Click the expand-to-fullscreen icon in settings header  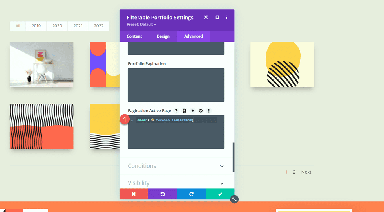(206, 18)
